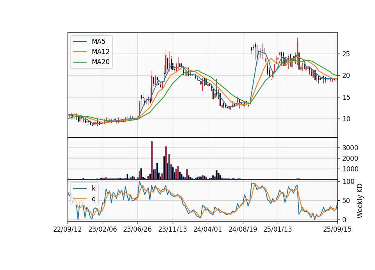Screen dimensions: 375x270
Task: Click the orange MA12 legend line sample
Action: [x=80, y=52]
